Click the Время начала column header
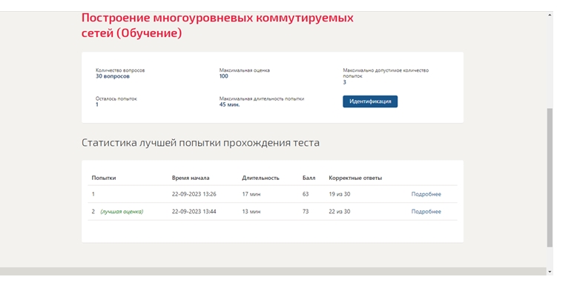Viewport: 577px width, 291px height. click(x=191, y=178)
